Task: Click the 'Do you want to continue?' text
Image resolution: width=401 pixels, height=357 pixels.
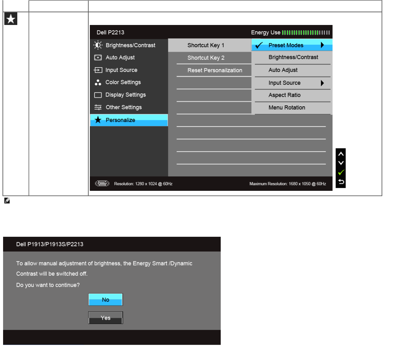Action: click(48, 285)
